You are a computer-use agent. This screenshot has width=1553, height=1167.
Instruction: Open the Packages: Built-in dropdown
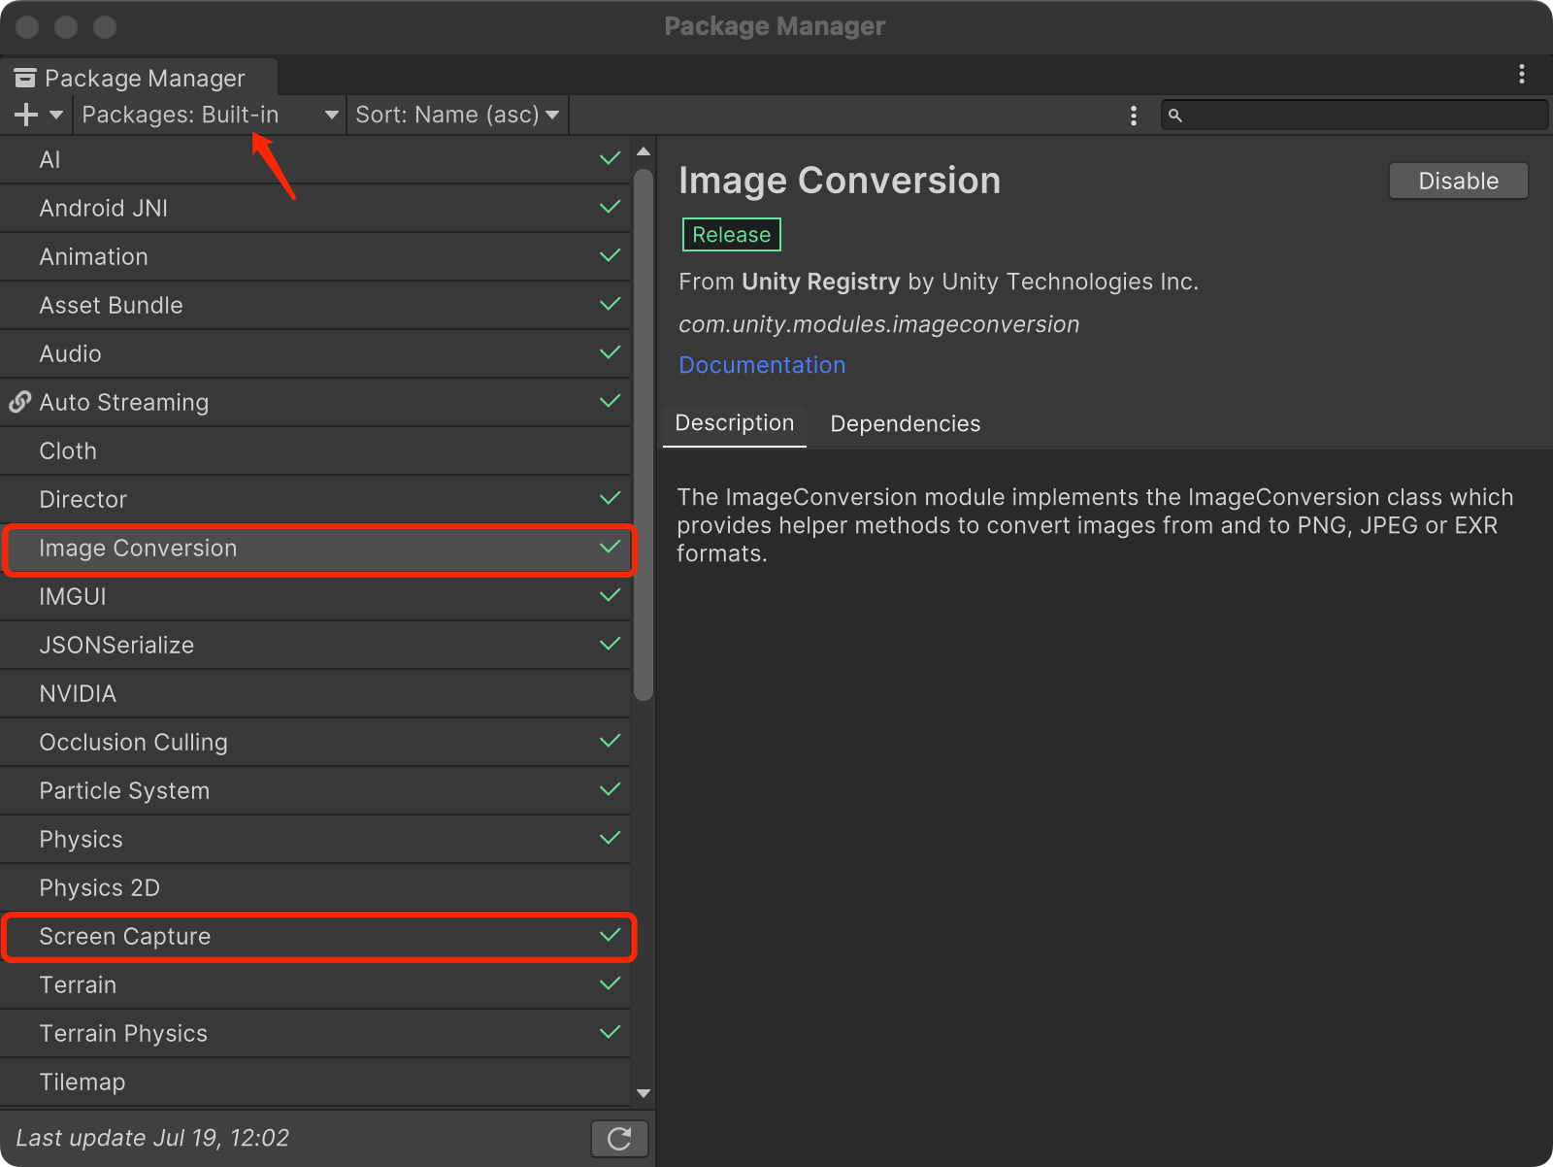(210, 116)
